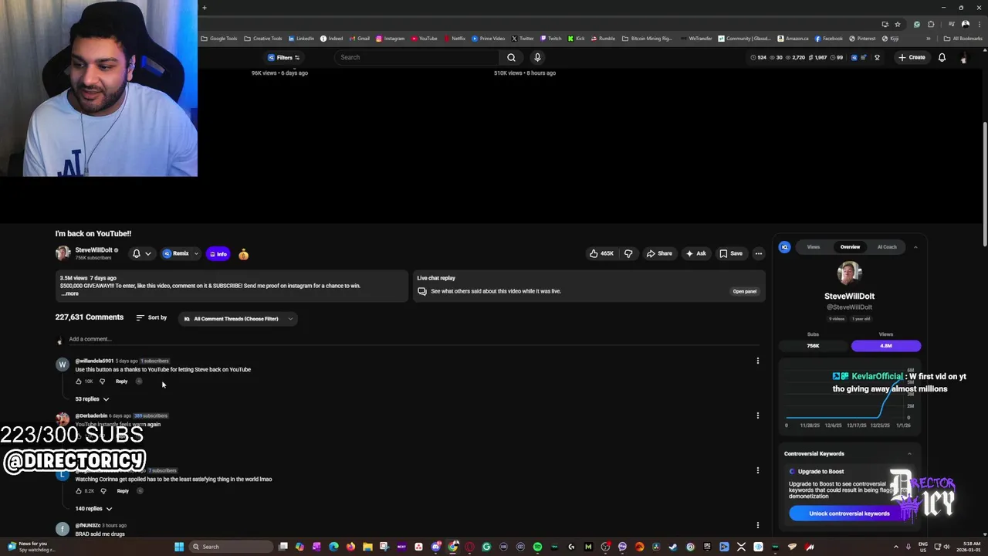The height and width of the screenshot is (556, 988).
Task: Open Sort by comments menu
Action: pyautogui.click(x=151, y=317)
